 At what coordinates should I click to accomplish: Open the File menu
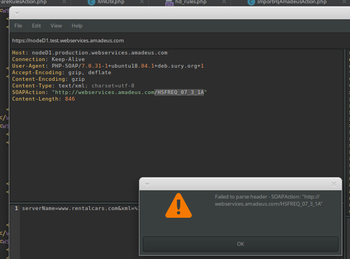pos(18,26)
